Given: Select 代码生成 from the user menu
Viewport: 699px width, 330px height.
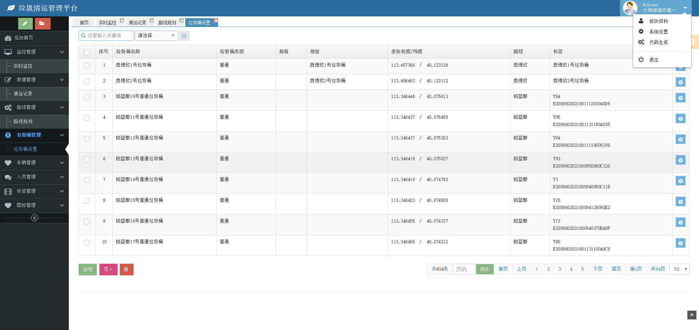Looking at the screenshot, I should click(x=662, y=42).
